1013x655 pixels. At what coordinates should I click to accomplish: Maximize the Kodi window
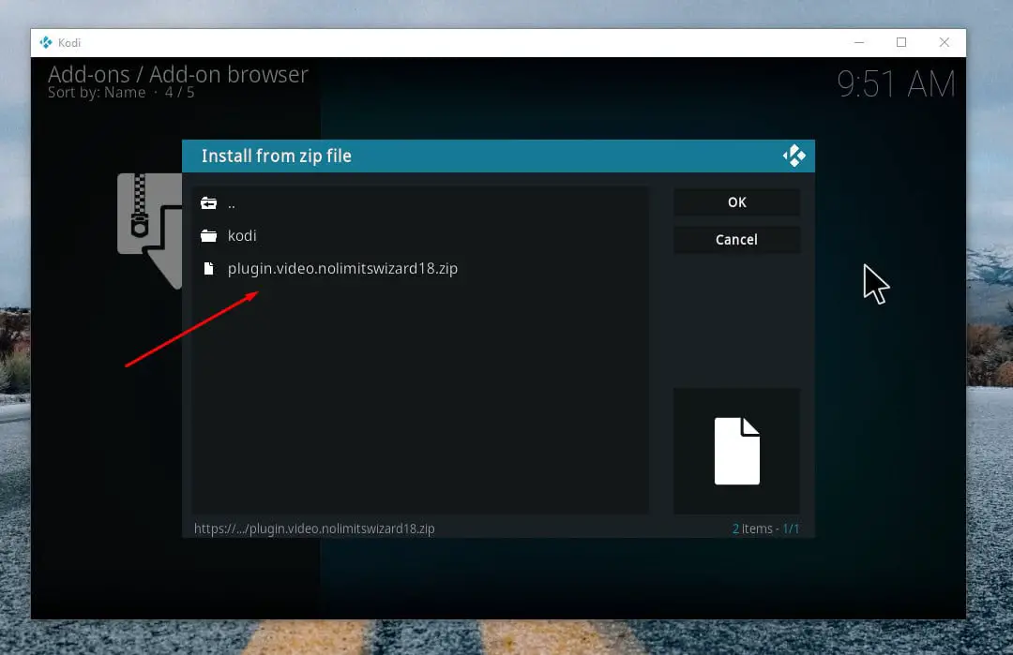pyautogui.click(x=901, y=42)
